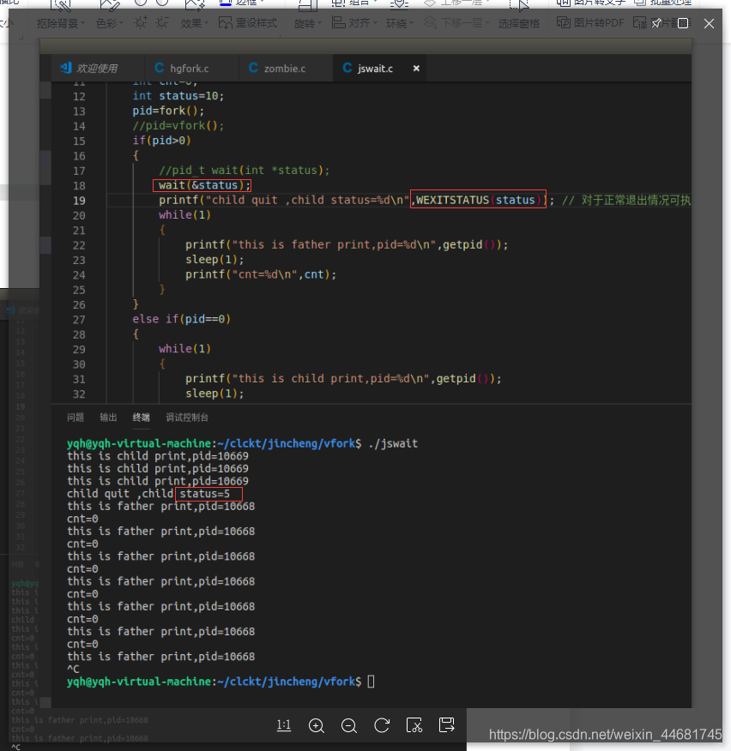This screenshot has width=731, height=751.
Task: Open the 旋转 rotate dropdown in the ribbon
Action: tap(307, 23)
